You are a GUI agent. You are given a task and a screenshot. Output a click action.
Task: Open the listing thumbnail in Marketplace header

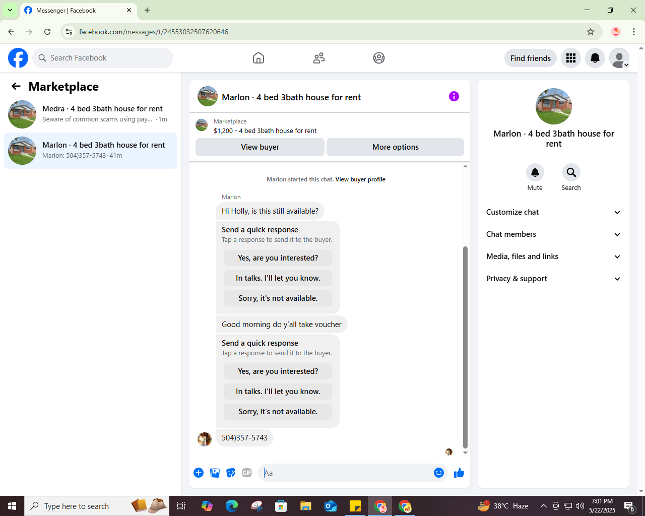pos(202,125)
